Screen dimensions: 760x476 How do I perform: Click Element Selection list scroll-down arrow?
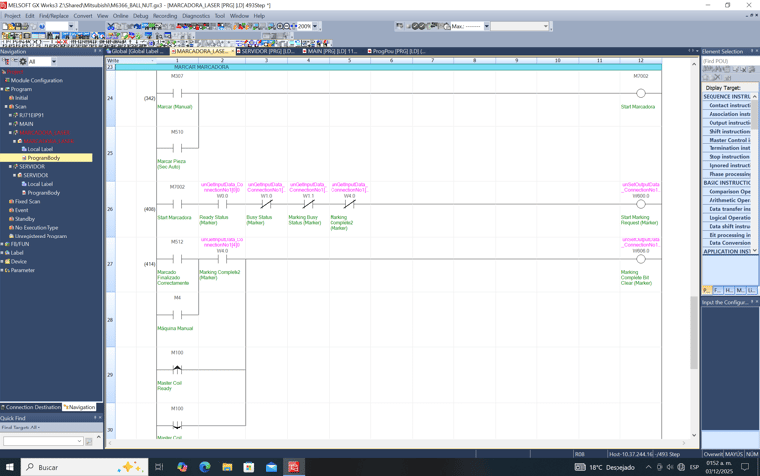point(755,250)
